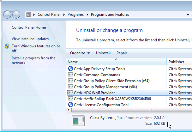The width and height of the screenshot is (192, 132).
Task: Click the Citrix Common Commands icon
Action: pos(71,75)
